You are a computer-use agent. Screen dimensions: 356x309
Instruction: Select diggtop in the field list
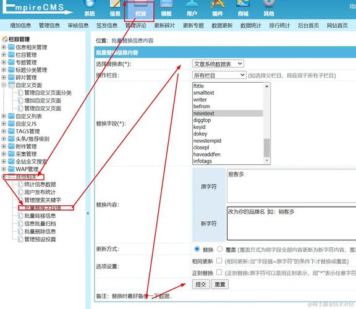tap(227, 120)
